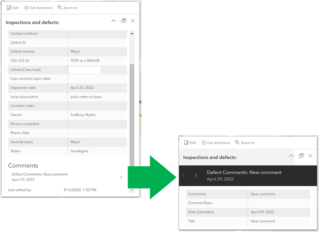Click the Last edited by timestamp
This screenshot has width=319, height=232.
click(80, 190)
